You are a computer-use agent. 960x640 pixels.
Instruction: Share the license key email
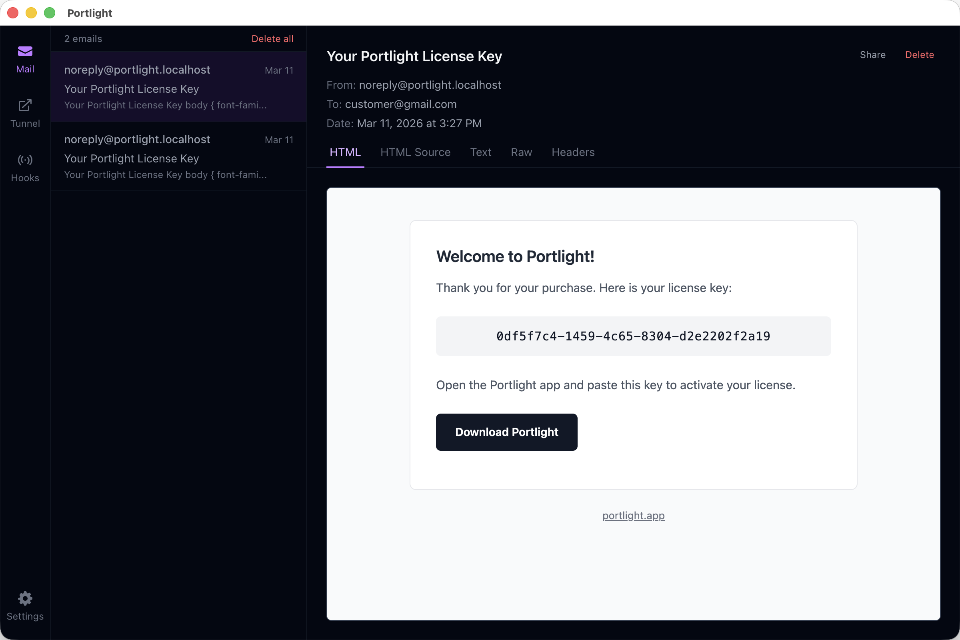873,54
